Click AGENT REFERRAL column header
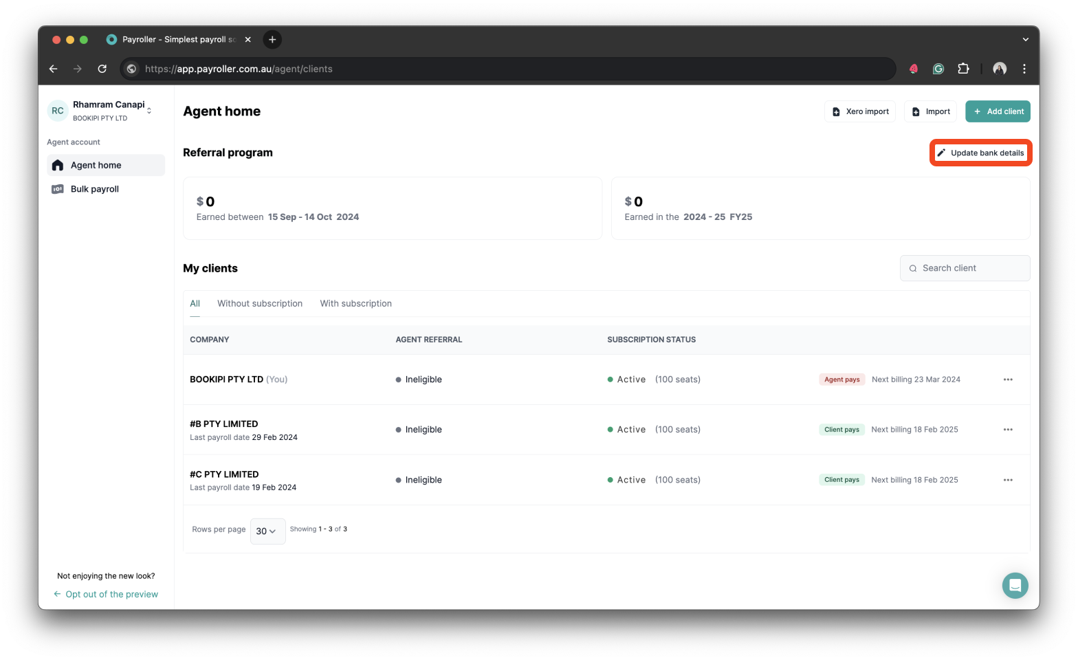This screenshot has height=660, width=1078. tap(429, 340)
